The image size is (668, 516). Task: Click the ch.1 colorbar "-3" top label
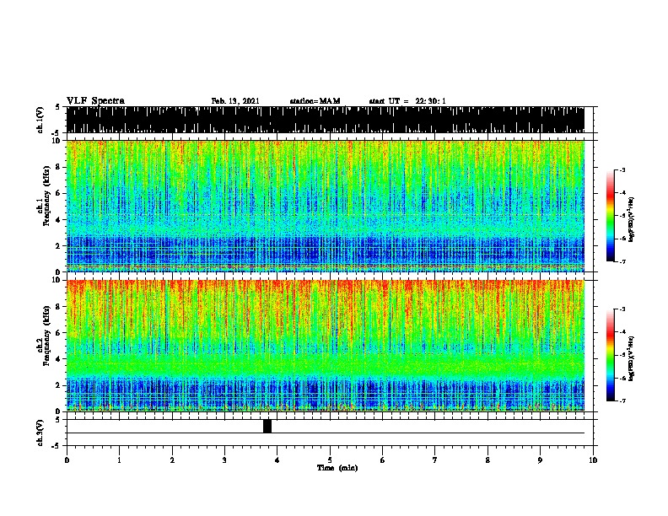[622, 169]
